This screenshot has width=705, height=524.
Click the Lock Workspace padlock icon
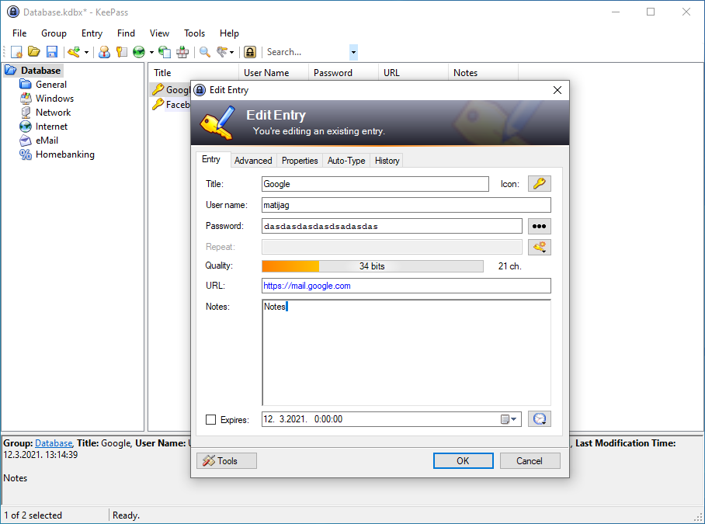pyautogui.click(x=250, y=52)
